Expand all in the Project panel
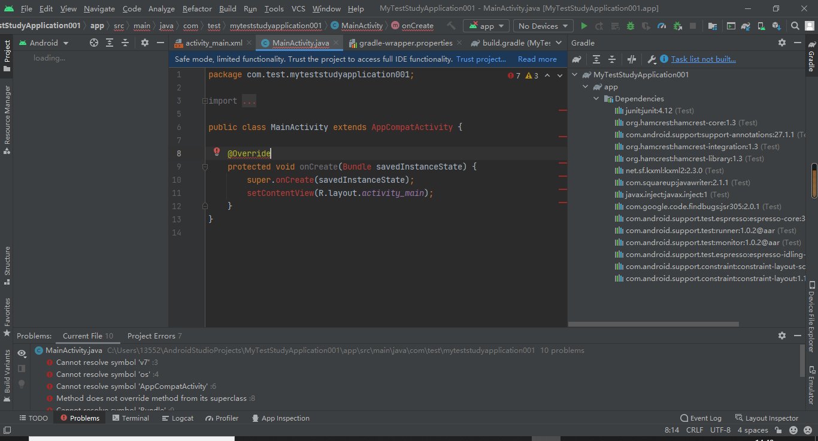Screen dimensions: 818x441 tap(110, 43)
